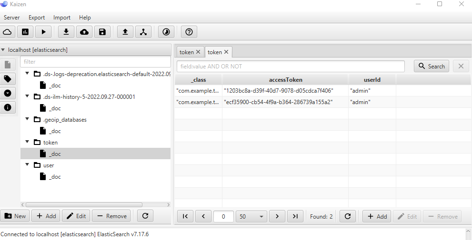Open the Help menu
Viewport: 472px width, 240px height.
click(85, 18)
